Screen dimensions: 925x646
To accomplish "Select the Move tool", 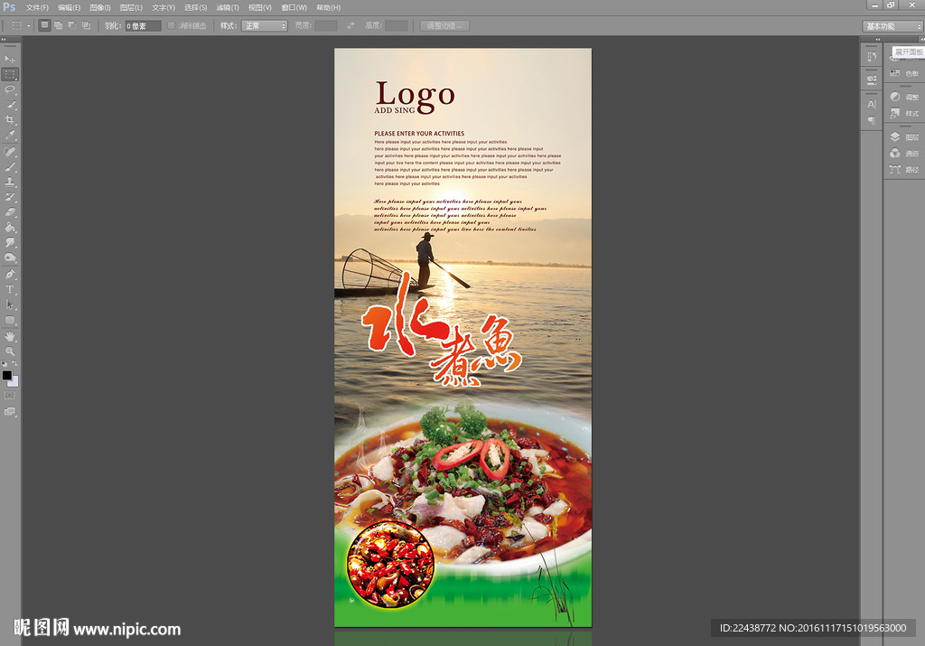I will pyautogui.click(x=11, y=59).
